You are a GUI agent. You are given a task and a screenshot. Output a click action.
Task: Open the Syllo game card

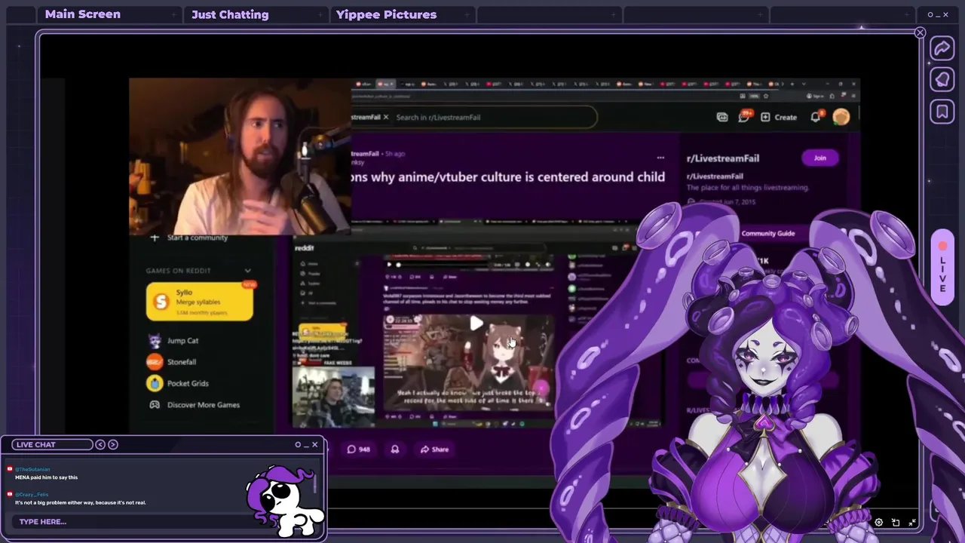200,301
